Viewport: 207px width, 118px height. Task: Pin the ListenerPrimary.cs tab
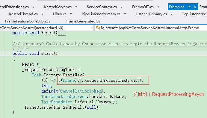171,14
